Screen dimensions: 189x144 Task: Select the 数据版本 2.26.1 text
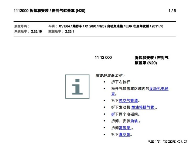click(x=61, y=31)
